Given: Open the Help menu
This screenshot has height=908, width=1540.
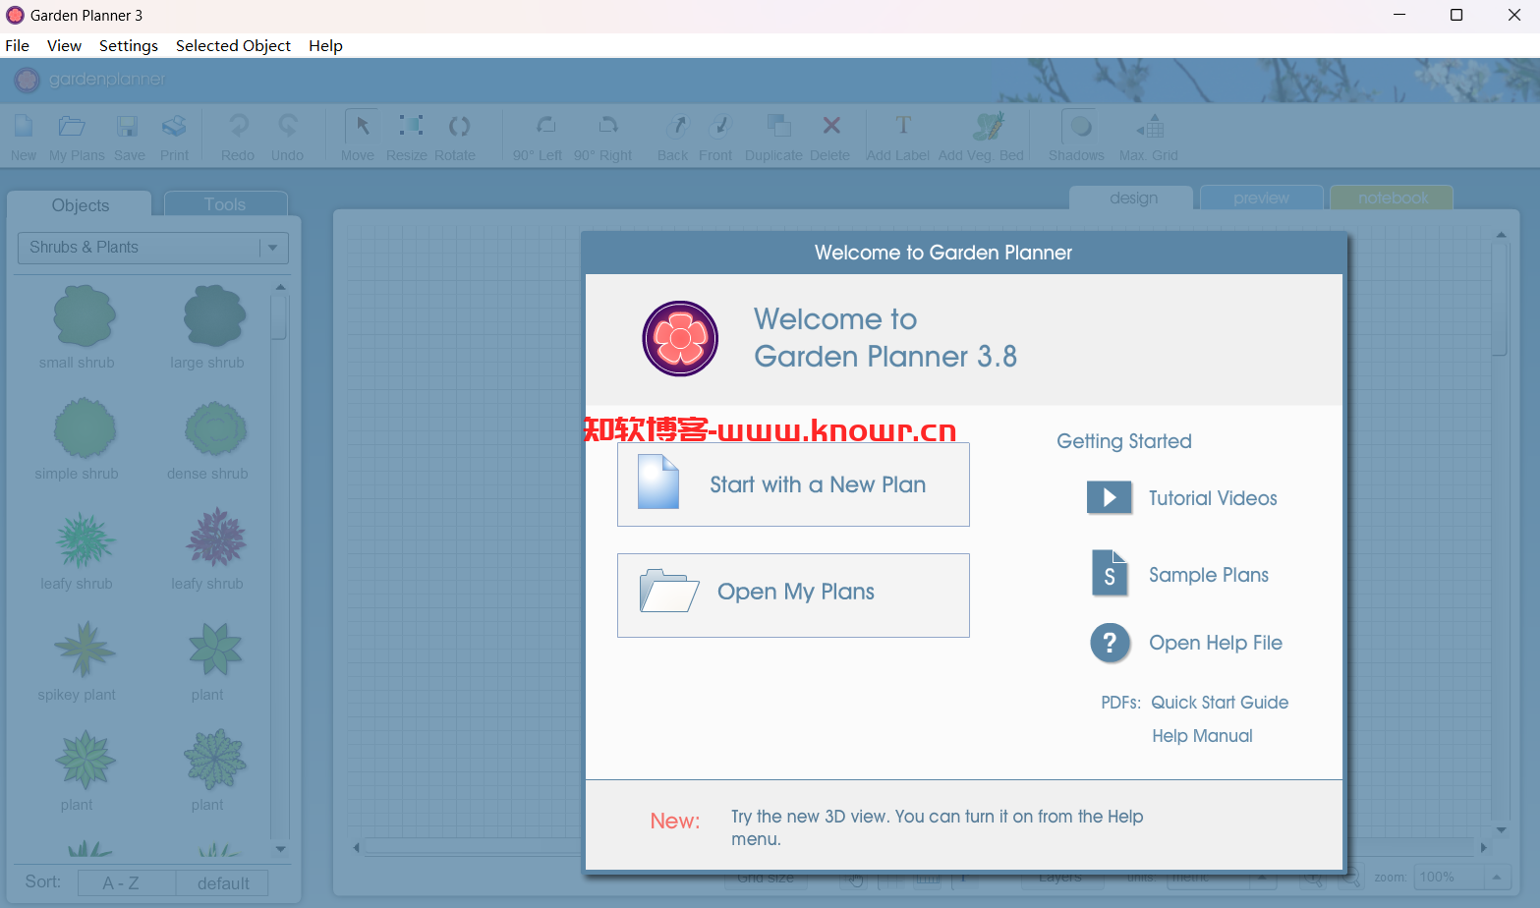Looking at the screenshot, I should [325, 45].
